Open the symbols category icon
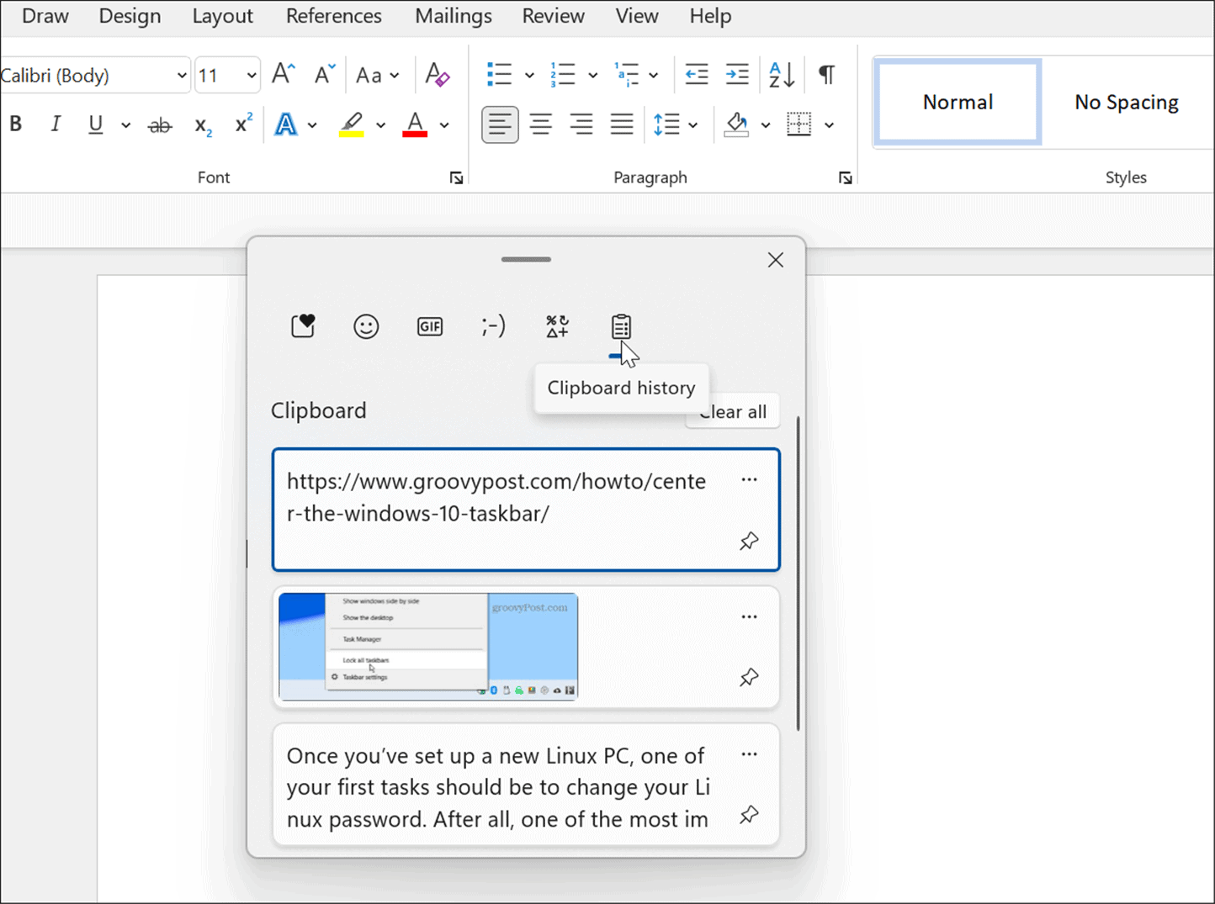The width and height of the screenshot is (1215, 904). [556, 327]
